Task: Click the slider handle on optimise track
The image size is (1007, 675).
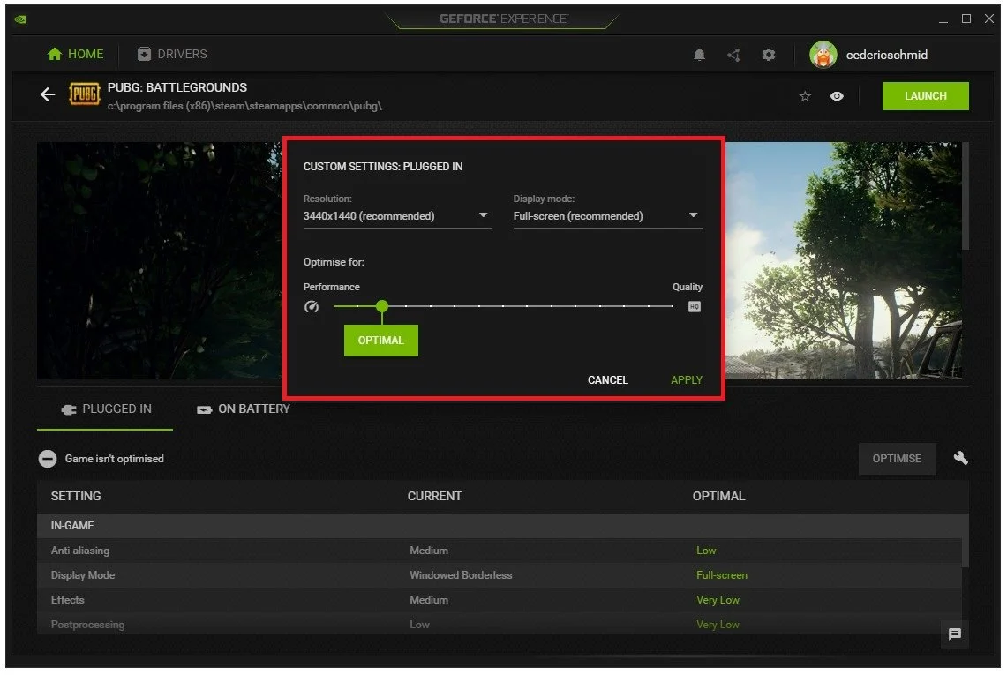Action: pos(382,306)
